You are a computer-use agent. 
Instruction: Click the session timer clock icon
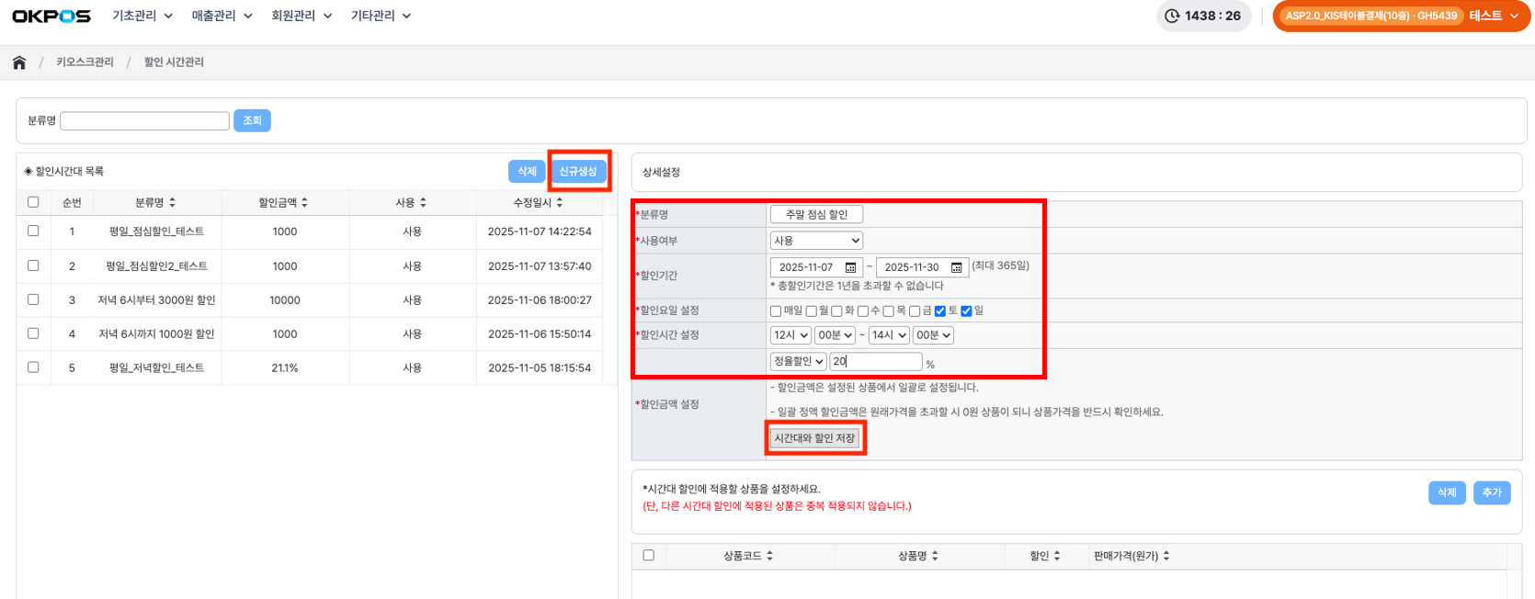(1172, 16)
